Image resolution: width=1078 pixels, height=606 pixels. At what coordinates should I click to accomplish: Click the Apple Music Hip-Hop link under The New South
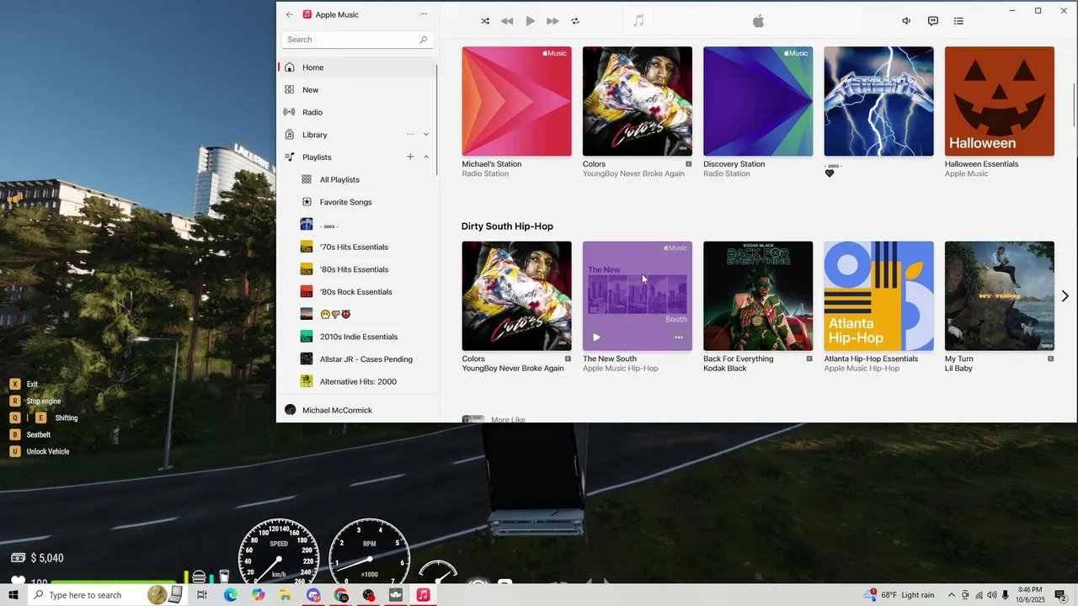620,369
